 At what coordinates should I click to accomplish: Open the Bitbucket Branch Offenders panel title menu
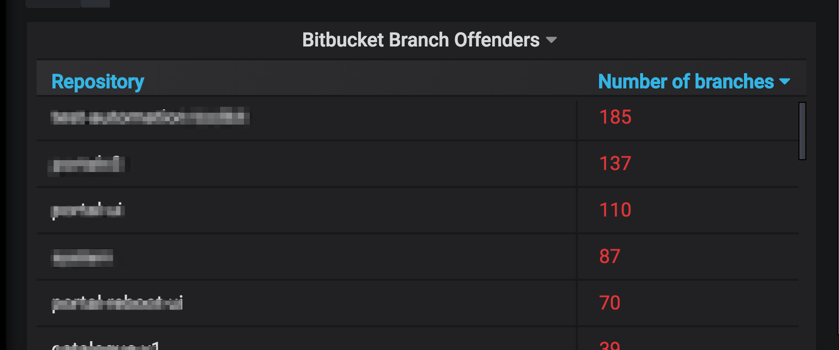(421, 40)
